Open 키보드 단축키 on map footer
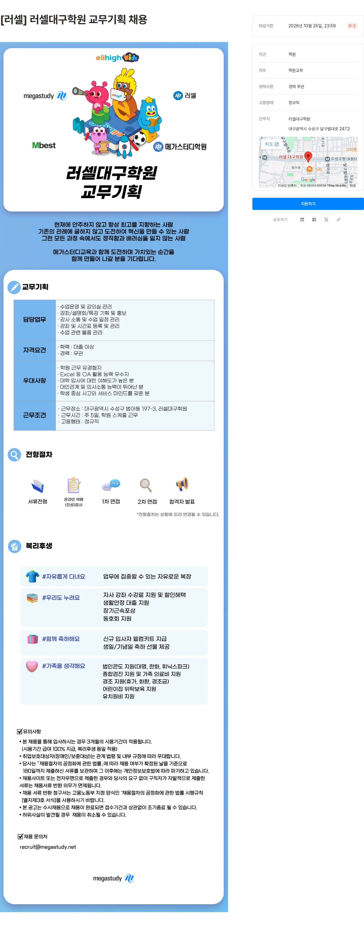The width and height of the screenshot is (364, 927). click(x=287, y=185)
